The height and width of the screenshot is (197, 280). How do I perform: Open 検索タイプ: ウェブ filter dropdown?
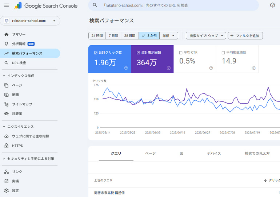(x=206, y=36)
